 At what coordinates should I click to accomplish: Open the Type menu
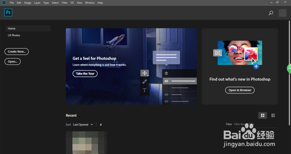46,3
